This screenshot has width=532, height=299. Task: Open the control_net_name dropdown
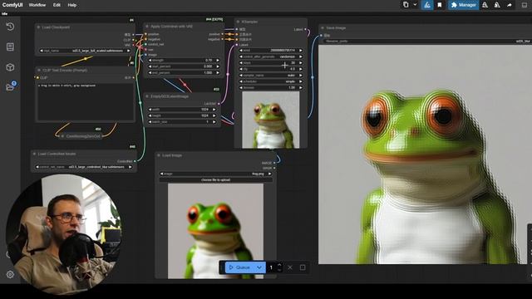(x=84, y=167)
